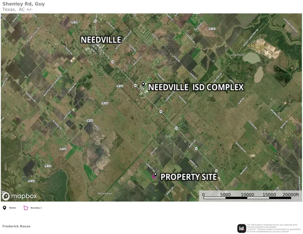303x234 pixels.
Task: Open the mapbox logo
Action: (x=20, y=196)
